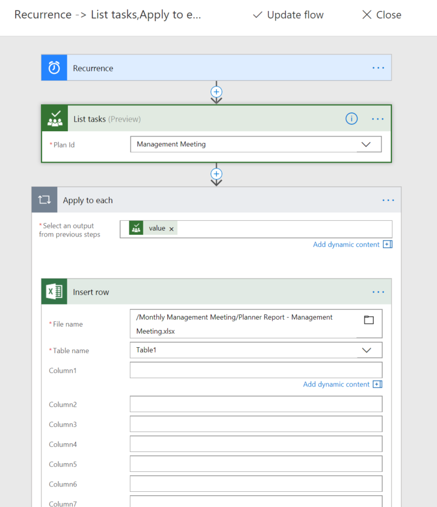The height and width of the screenshot is (507, 437).
Task: Open the Recurrence step options menu
Action: [378, 68]
